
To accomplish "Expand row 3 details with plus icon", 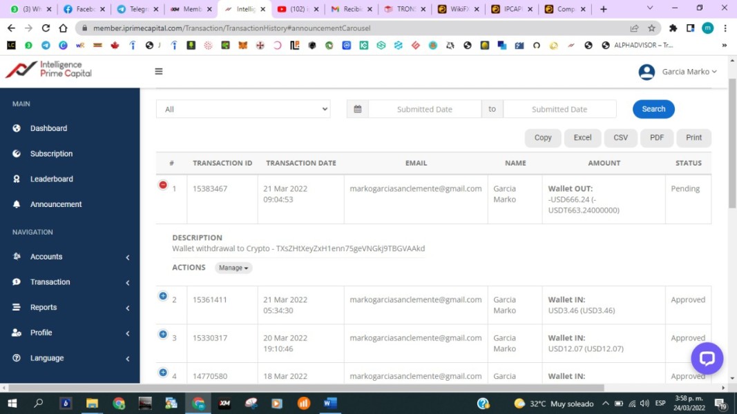I will click(x=163, y=334).
